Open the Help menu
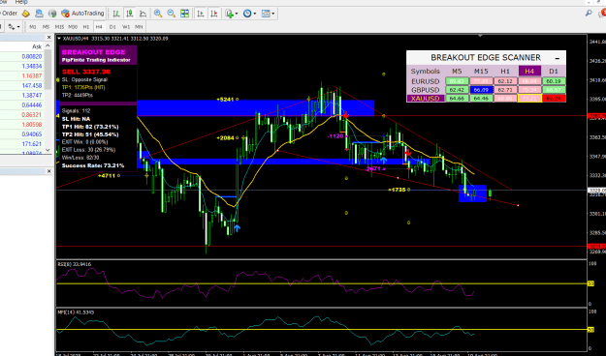Viewport: 606px width, 356px height. click(x=21, y=2)
